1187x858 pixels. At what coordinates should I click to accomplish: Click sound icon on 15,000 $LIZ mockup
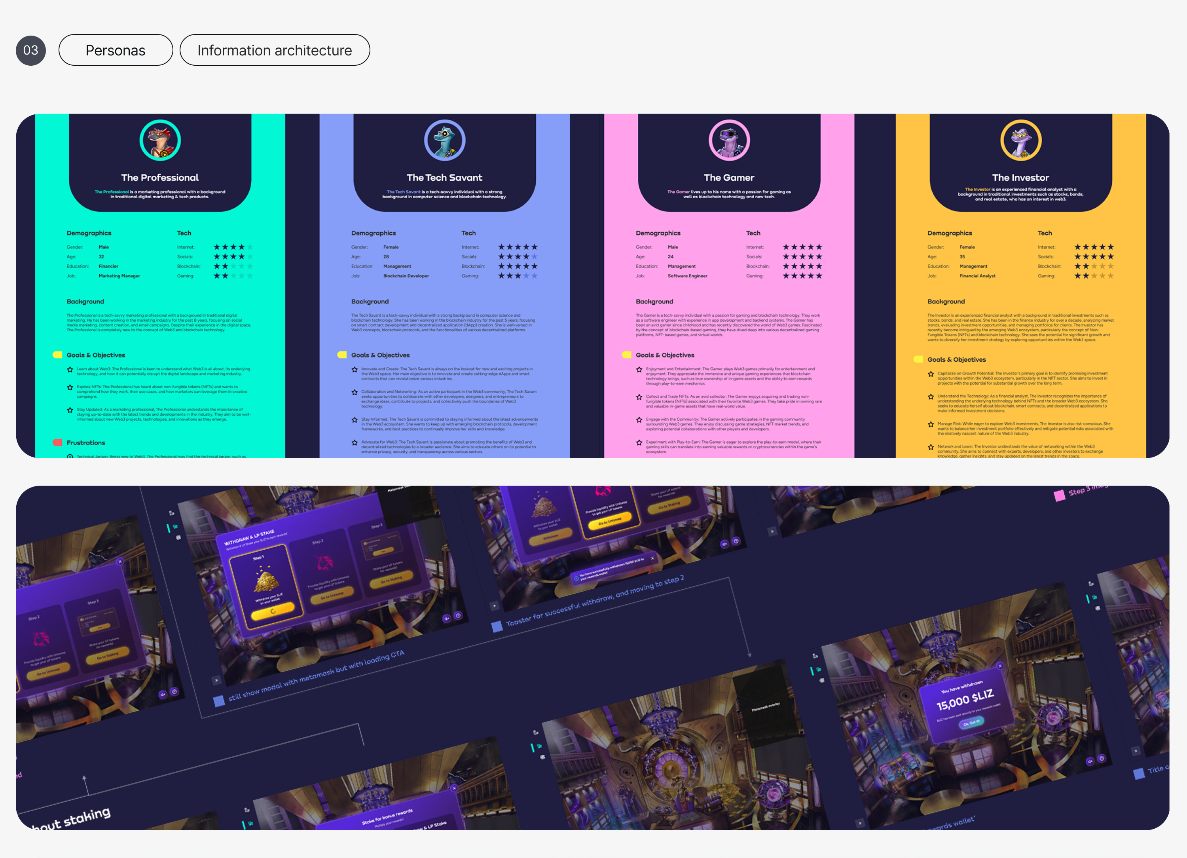pyautogui.click(x=1090, y=762)
